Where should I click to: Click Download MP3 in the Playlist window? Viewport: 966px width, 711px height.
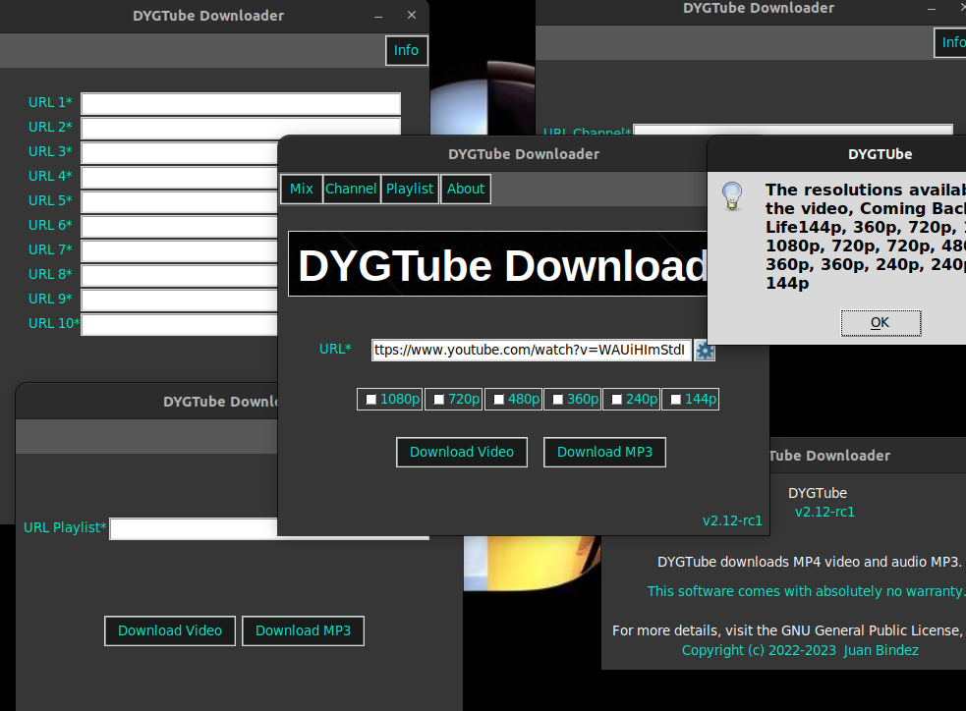coord(303,631)
